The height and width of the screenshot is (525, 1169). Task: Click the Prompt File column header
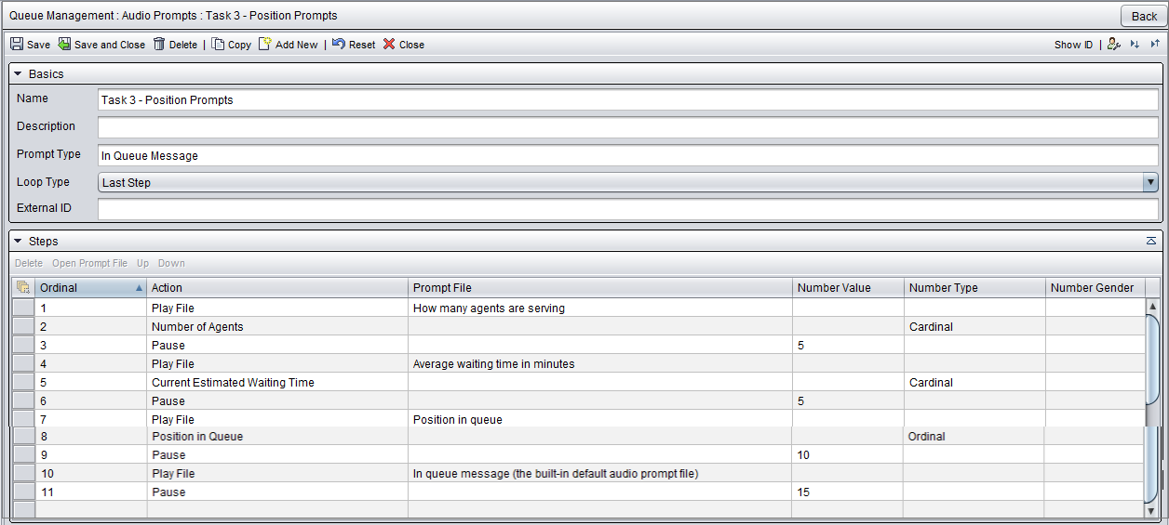point(600,288)
